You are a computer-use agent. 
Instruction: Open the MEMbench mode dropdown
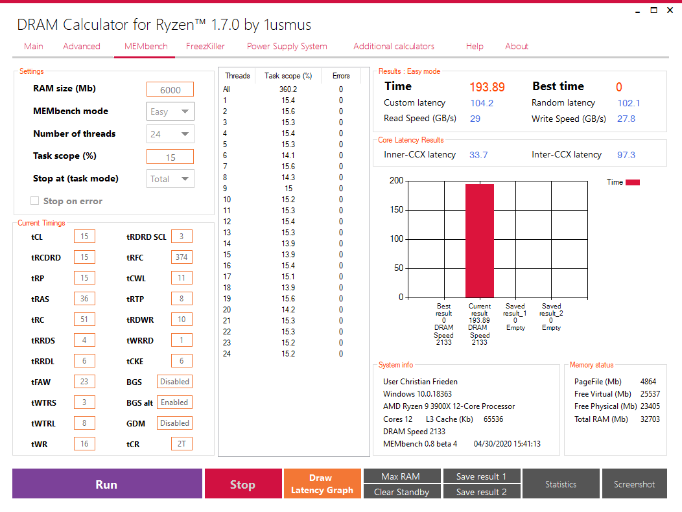pyautogui.click(x=170, y=111)
